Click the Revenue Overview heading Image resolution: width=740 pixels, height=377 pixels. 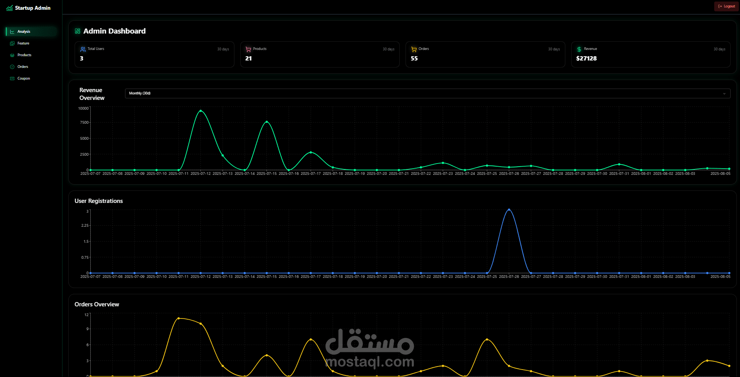[92, 94]
